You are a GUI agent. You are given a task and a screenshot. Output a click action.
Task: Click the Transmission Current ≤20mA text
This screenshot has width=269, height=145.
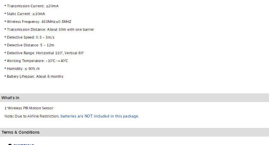[33, 6]
